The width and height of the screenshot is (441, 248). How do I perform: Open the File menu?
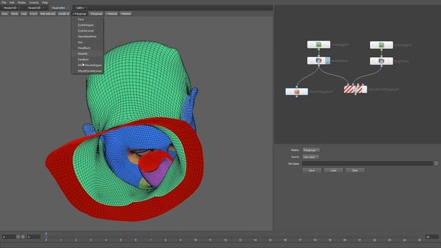(4, 3)
